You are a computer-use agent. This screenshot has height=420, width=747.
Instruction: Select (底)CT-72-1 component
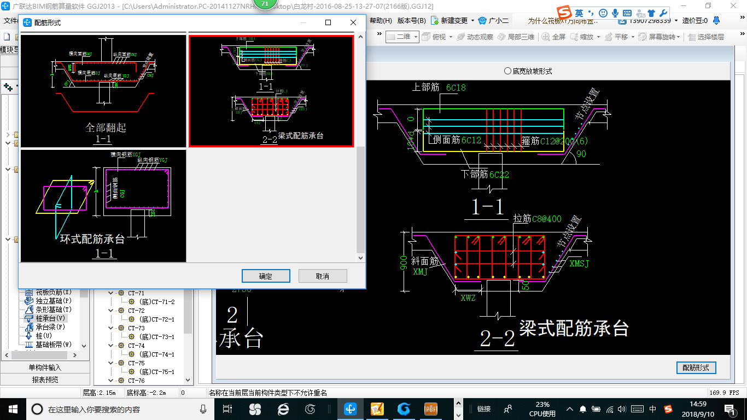coord(156,319)
